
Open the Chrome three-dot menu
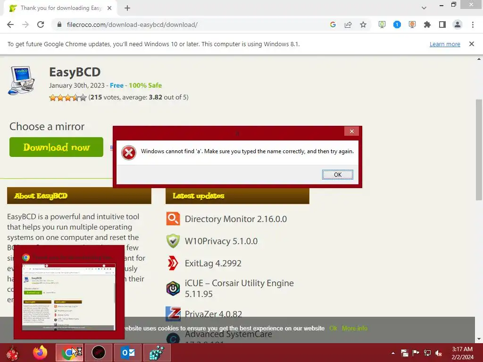coord(473,25)
